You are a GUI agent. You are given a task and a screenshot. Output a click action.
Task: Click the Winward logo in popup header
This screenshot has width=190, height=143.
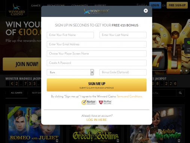pyautogui.click(x=96, y=11)
